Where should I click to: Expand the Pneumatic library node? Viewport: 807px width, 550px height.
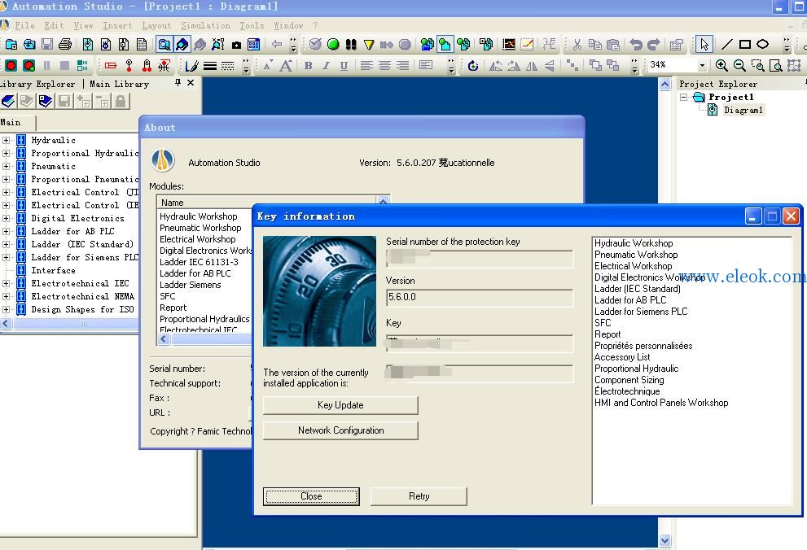click(x=7, y=166)
